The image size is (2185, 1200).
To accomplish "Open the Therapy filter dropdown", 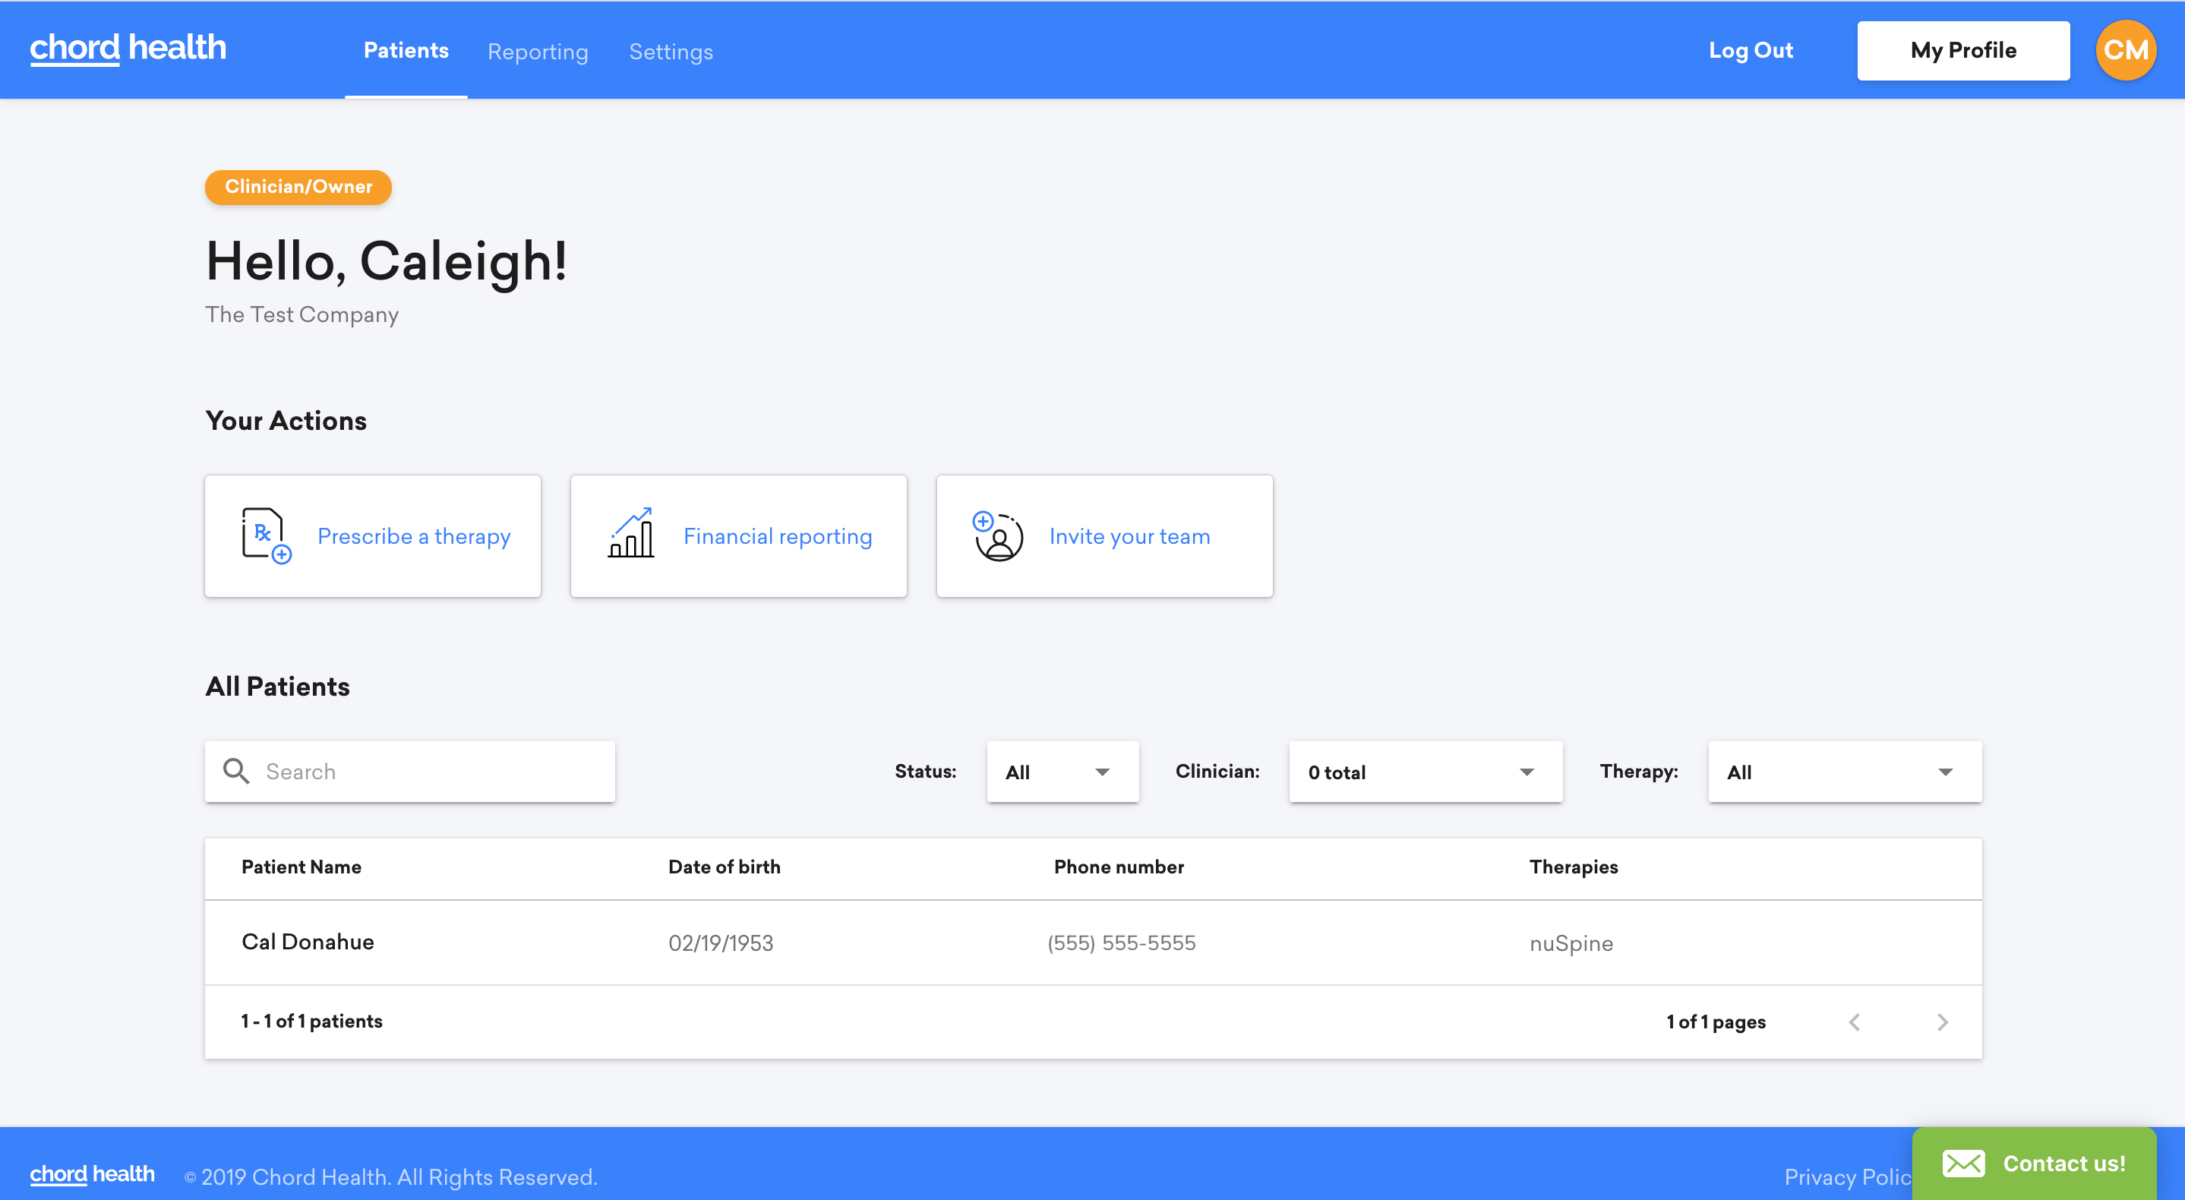I will (1845, 772).
